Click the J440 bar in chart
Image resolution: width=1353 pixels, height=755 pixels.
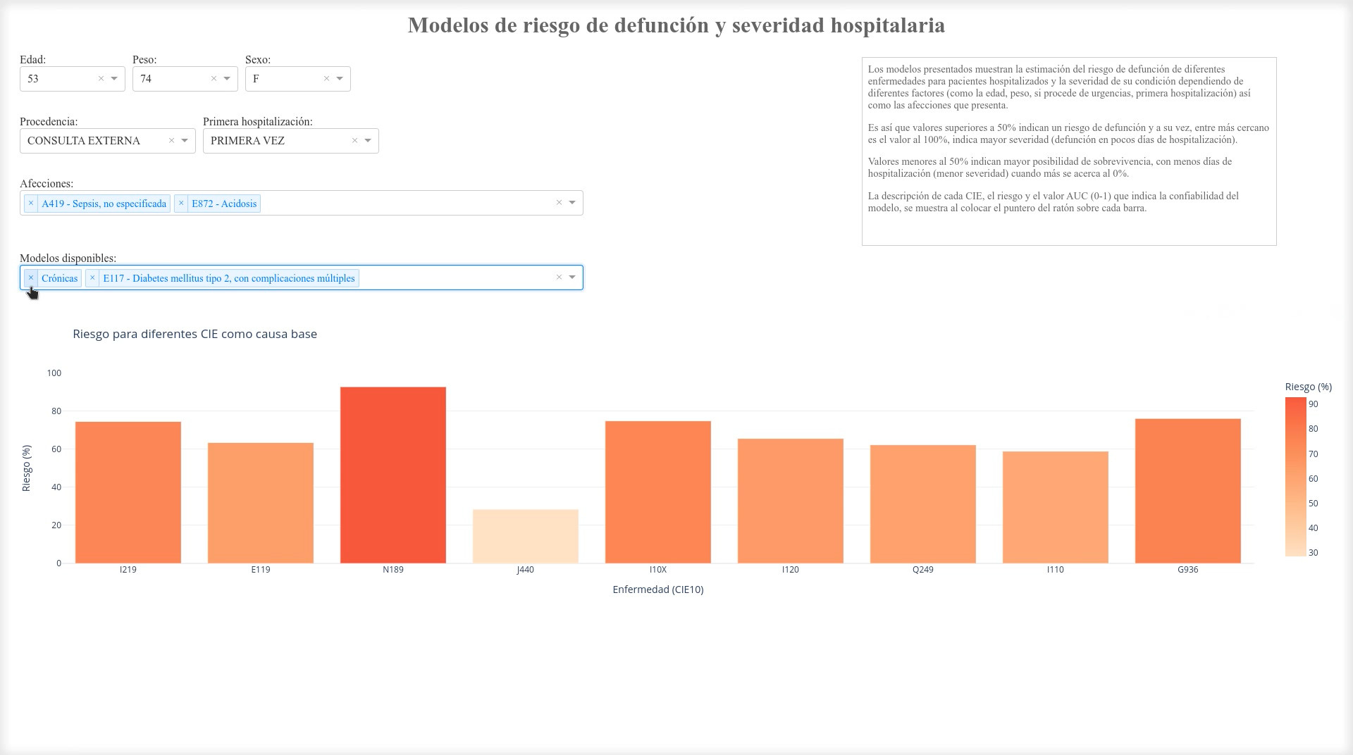(x=526, y=536)
